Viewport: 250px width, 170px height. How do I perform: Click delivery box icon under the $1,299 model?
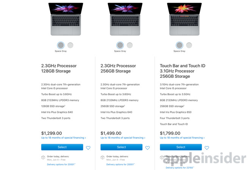pyautogui.click(x=43, y=157)
